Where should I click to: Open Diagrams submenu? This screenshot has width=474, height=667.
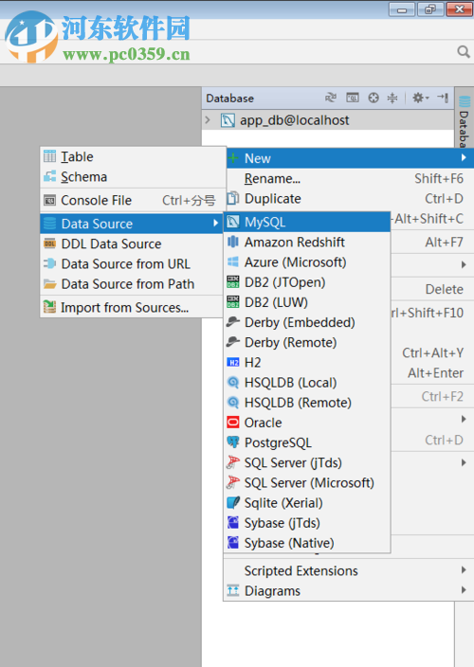(348, 591)
